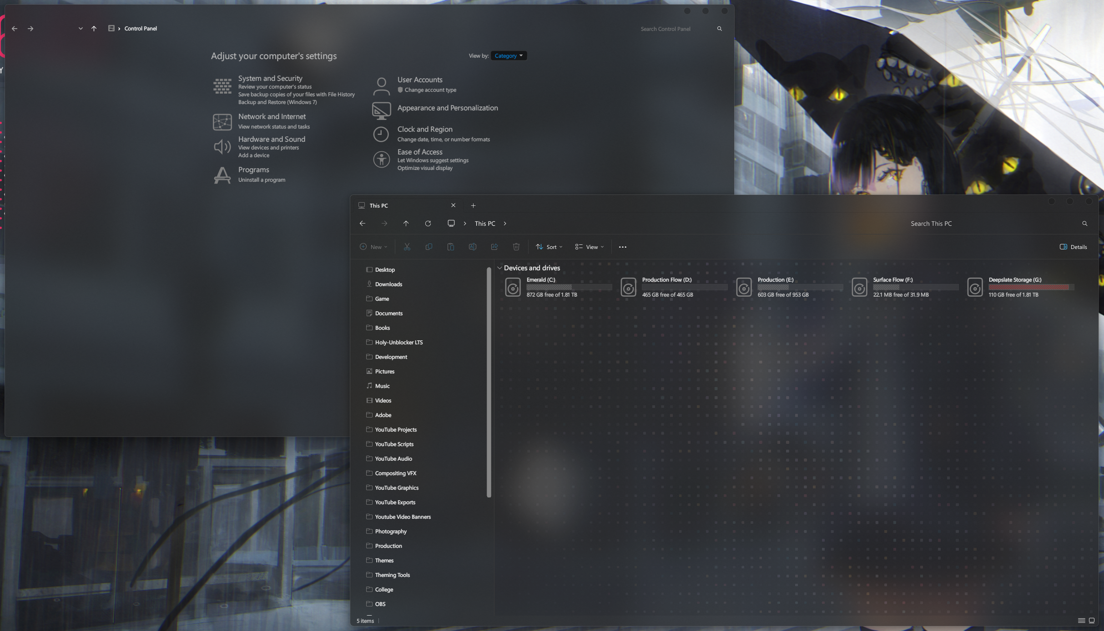Click the Programs icon
Viewport: 1104px width, 631px height.
click(222, 174)
